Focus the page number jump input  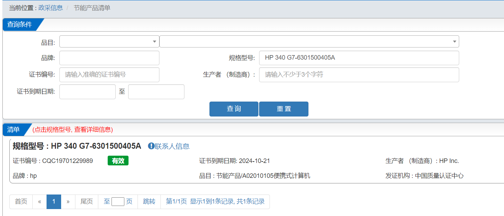click(x=118, y=202)
